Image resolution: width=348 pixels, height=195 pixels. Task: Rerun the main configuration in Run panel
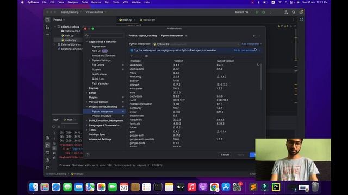click(54, 127)
